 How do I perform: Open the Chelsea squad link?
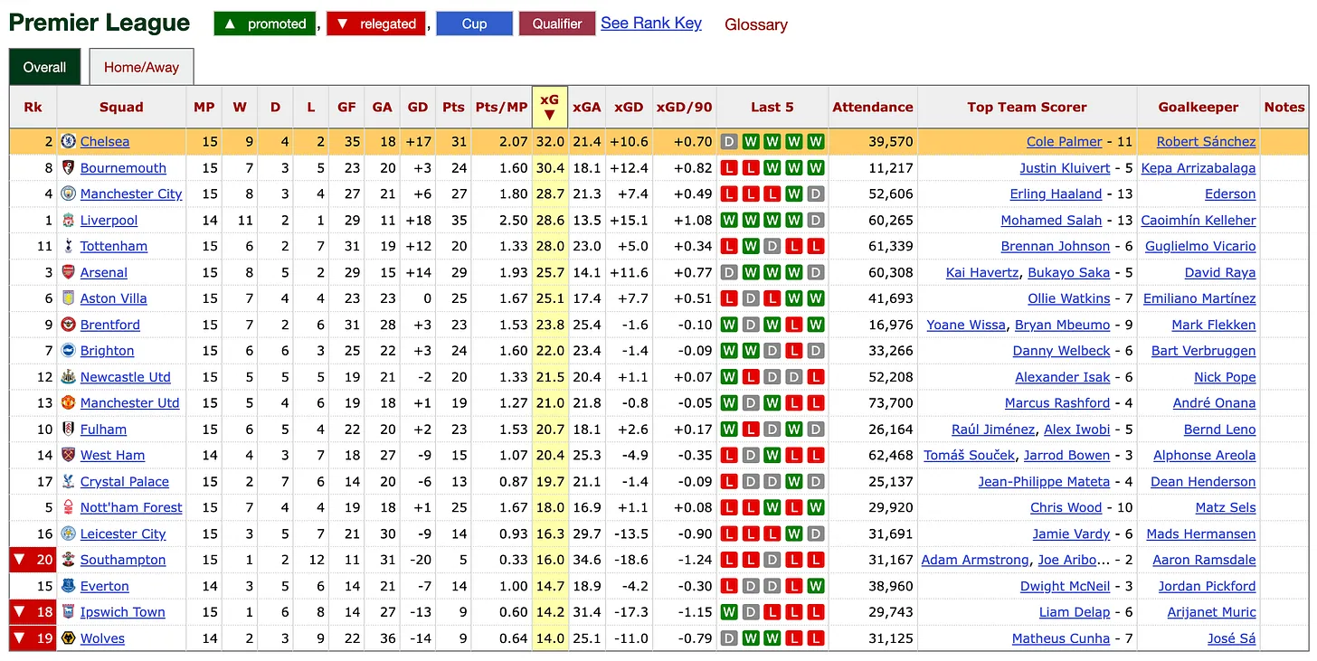point(105,141)
